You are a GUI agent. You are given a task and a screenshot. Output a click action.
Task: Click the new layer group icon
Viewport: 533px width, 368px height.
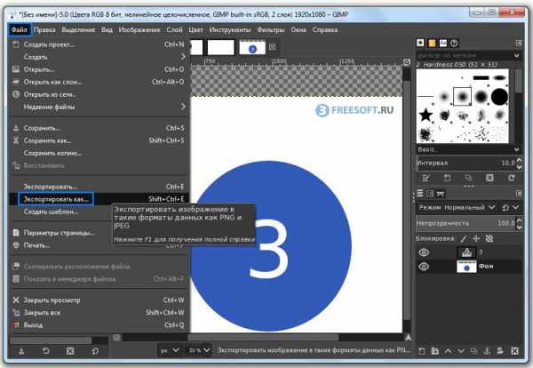point(434,350)
